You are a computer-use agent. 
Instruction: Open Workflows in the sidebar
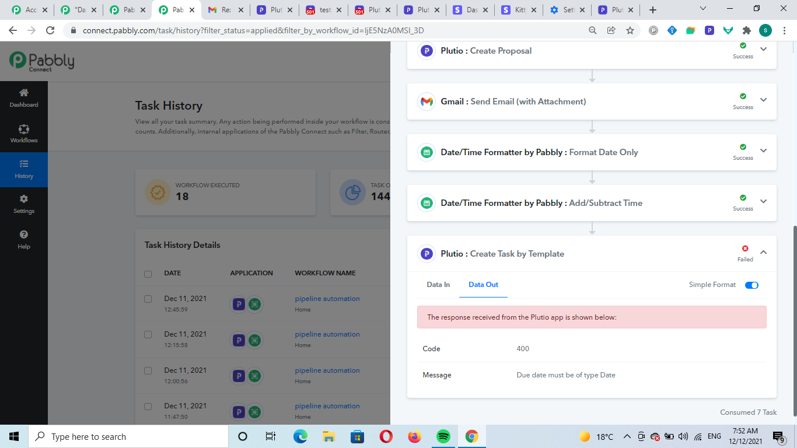tap(24, 134)
